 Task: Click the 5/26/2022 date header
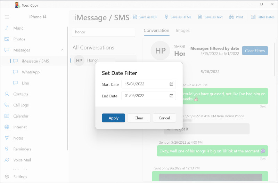(x=210, y=72)
